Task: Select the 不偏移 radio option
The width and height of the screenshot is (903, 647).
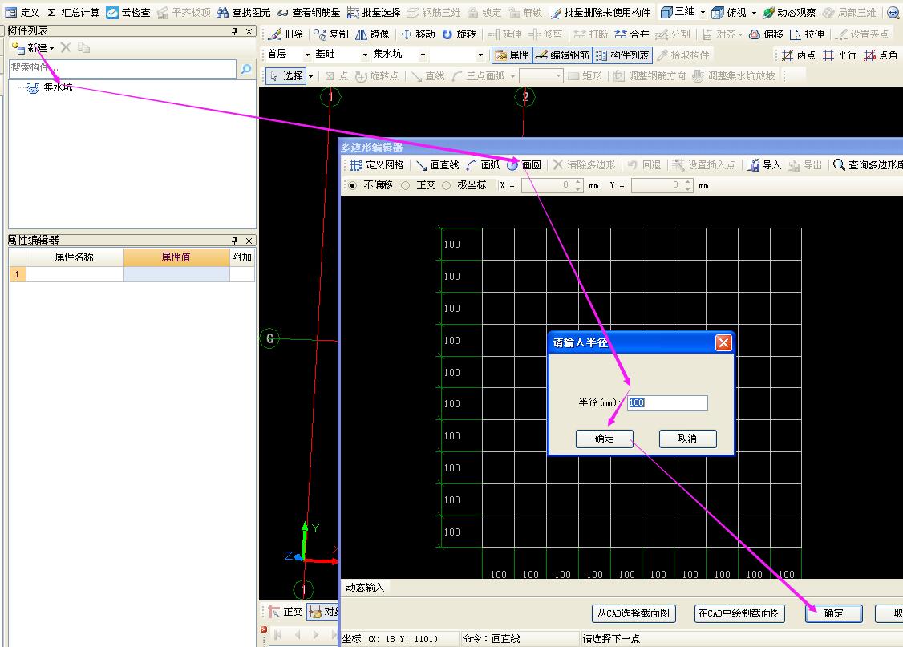Action: point(353,185)
